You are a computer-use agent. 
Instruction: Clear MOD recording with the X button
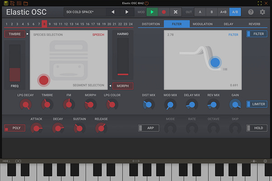coord(175,12)
